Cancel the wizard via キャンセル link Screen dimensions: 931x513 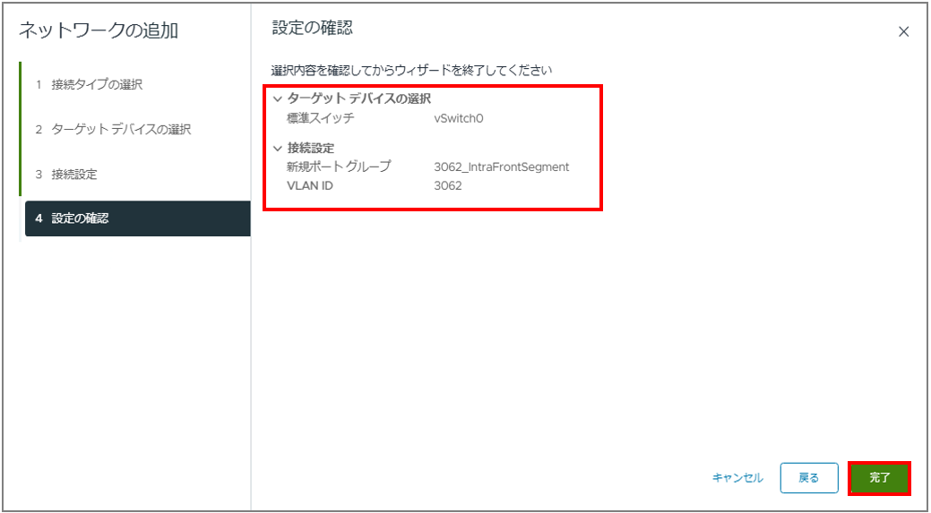737,478
